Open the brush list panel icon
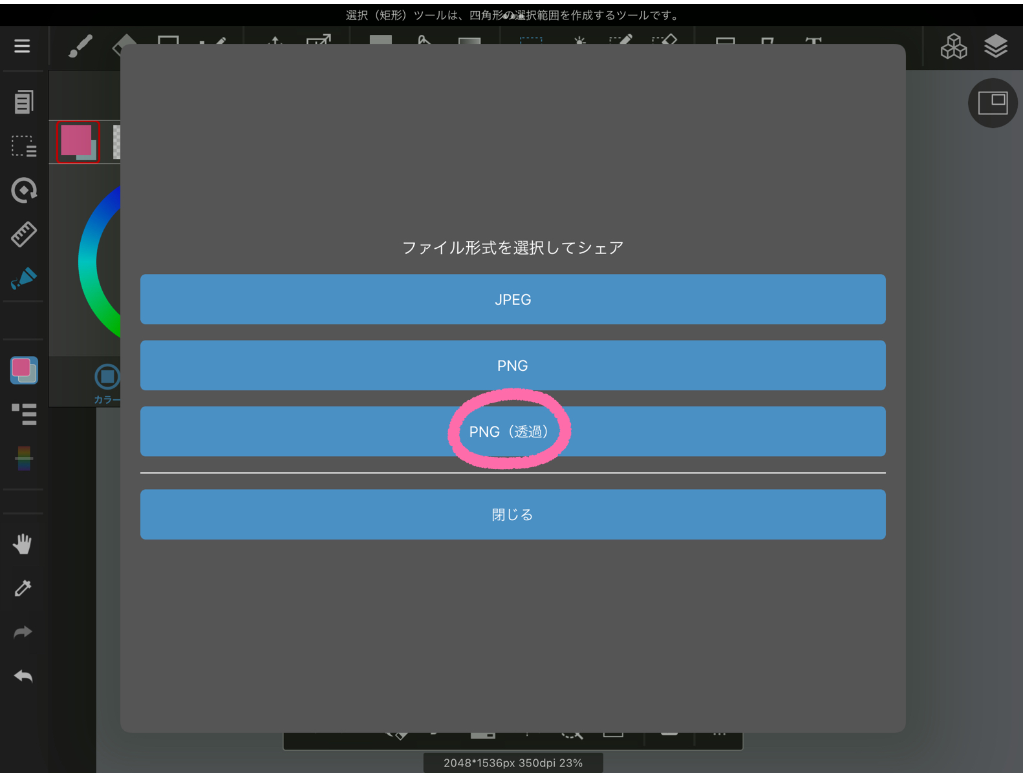1023x778 pixels. 24,414
